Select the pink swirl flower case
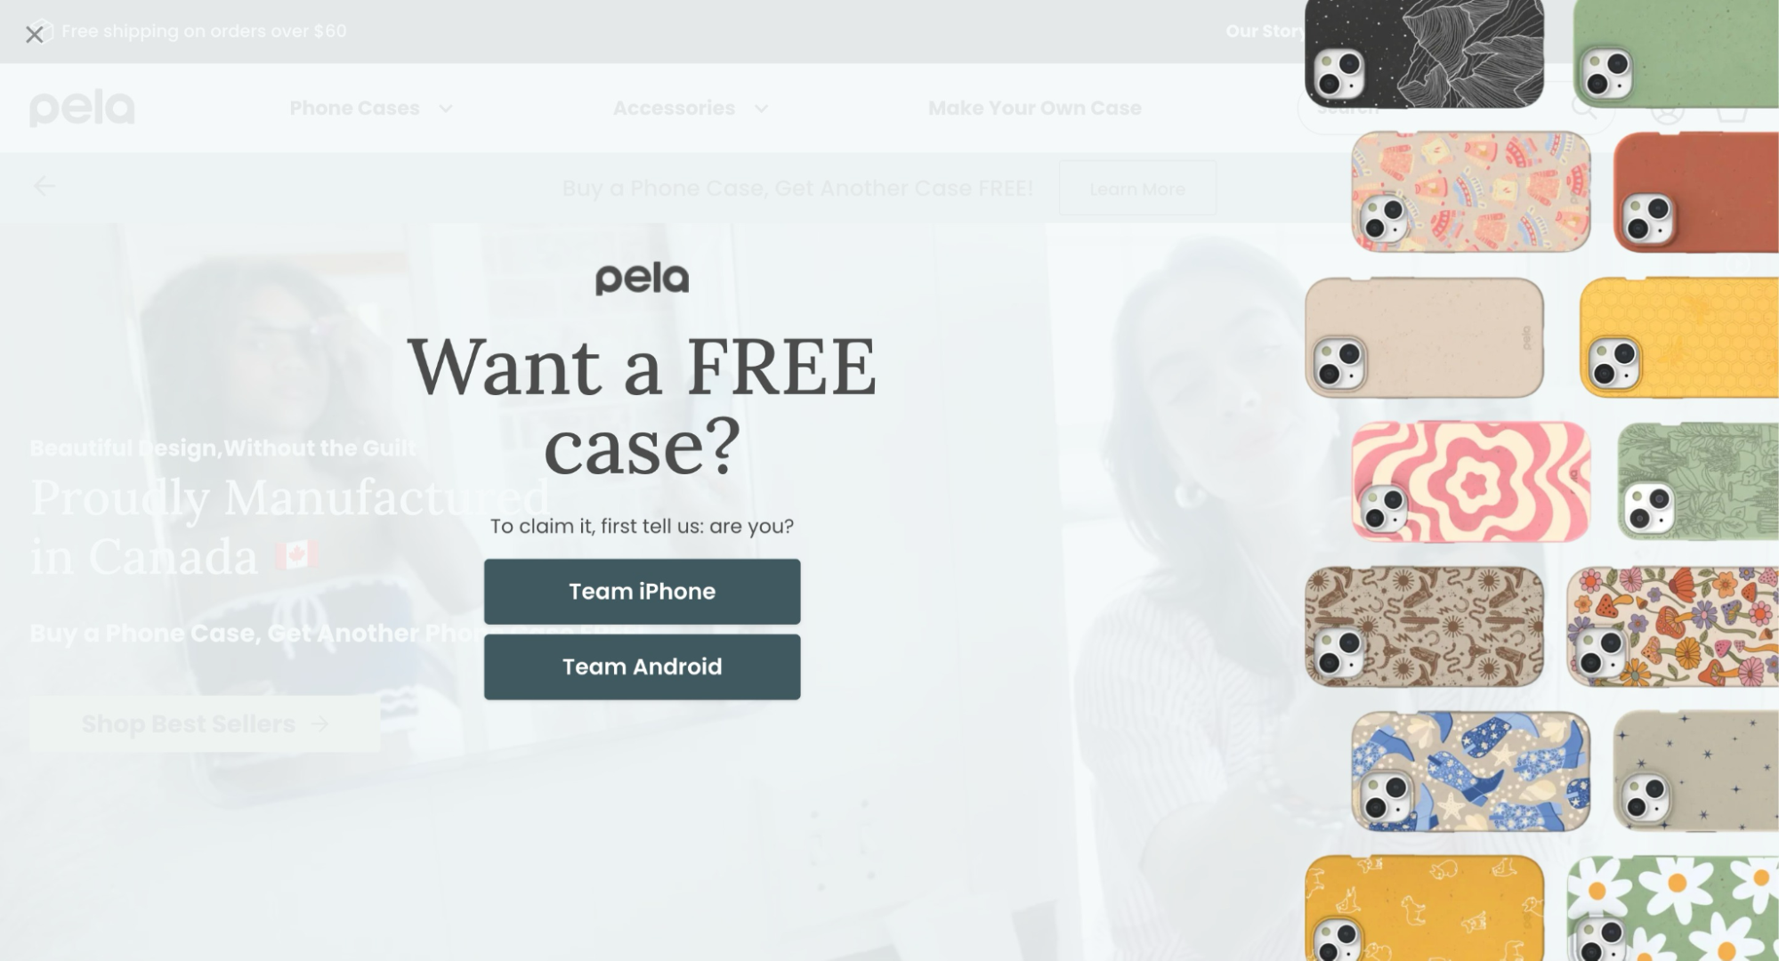The image size is (1779, 961). [x=1470, y=481]
